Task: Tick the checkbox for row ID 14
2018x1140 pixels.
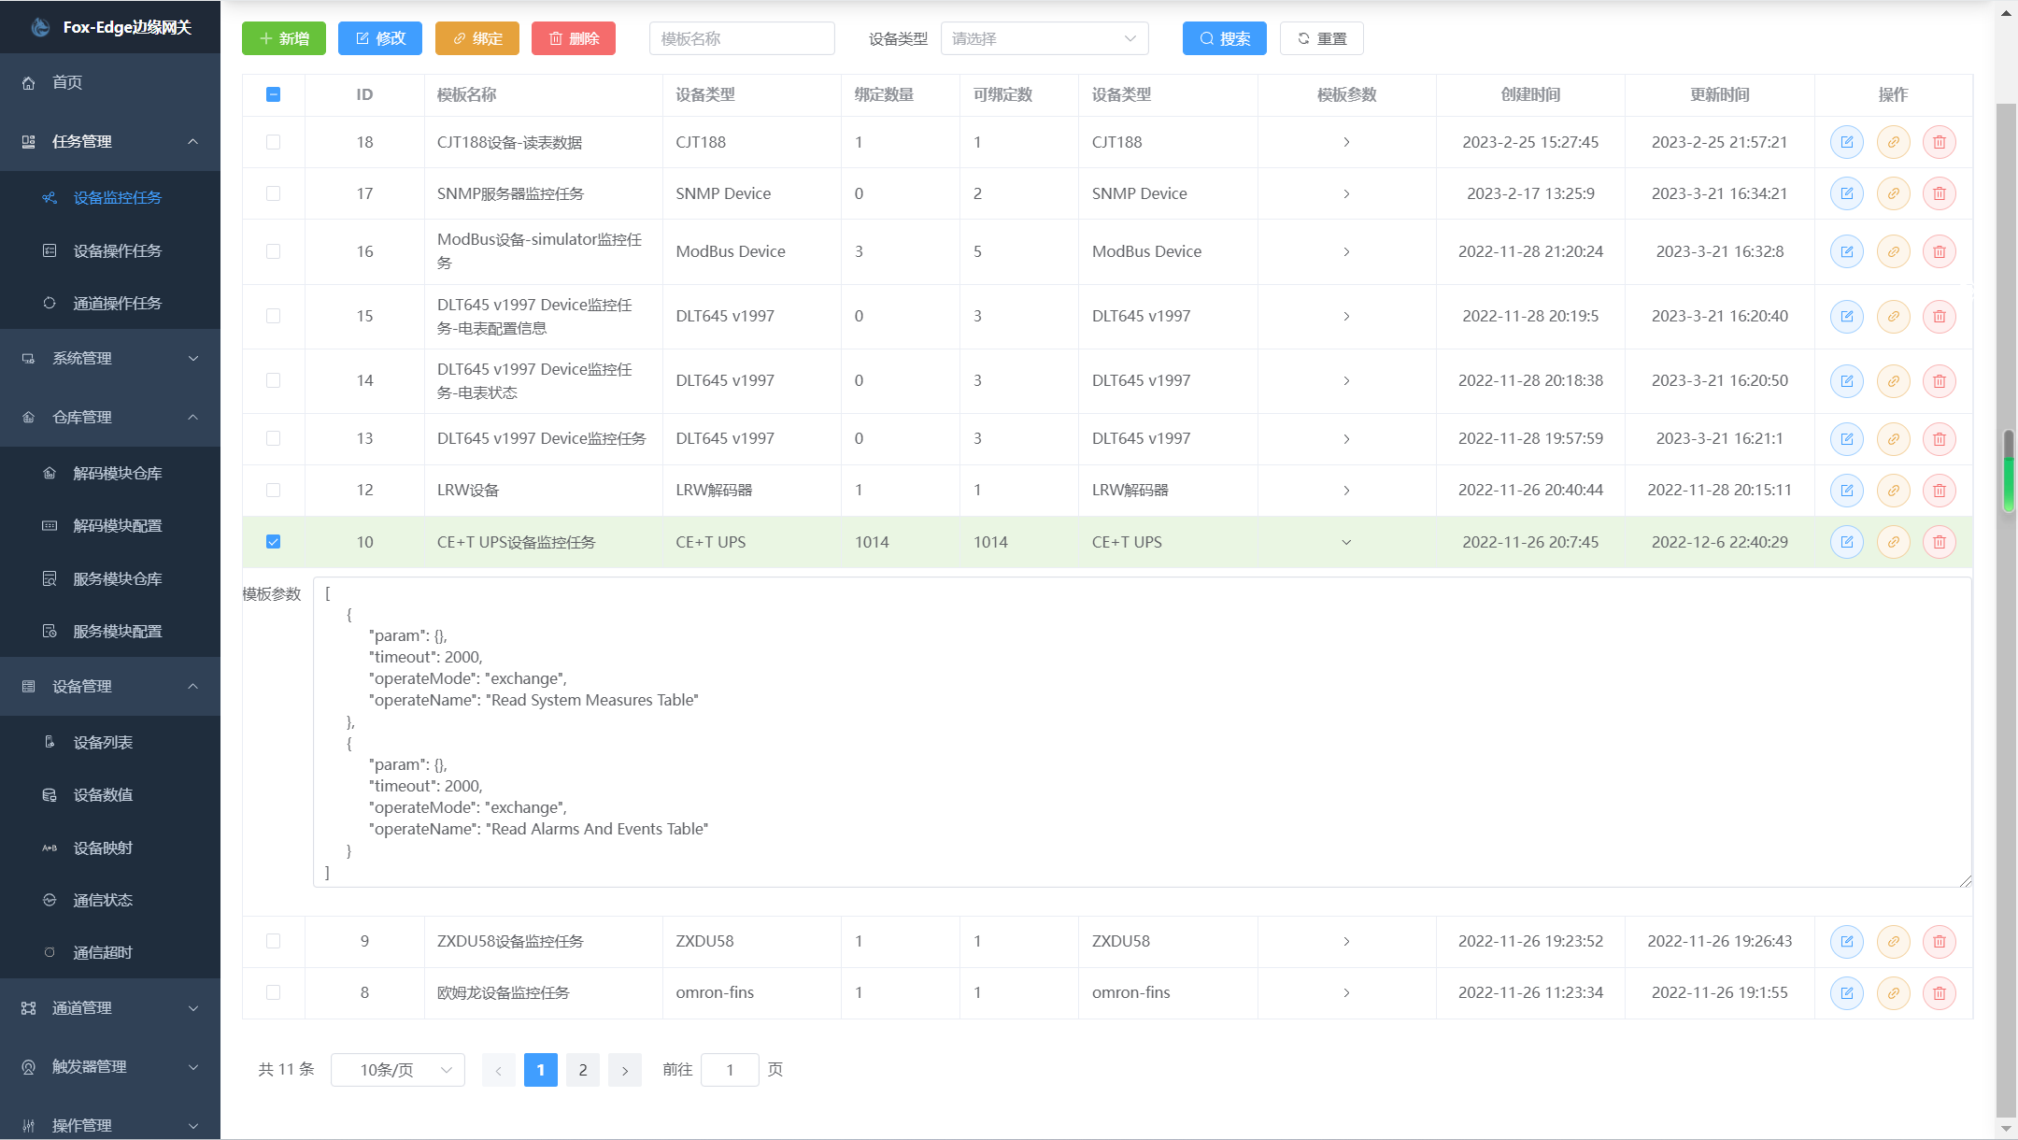Action: pyautogui.click(x=273, y=380)
